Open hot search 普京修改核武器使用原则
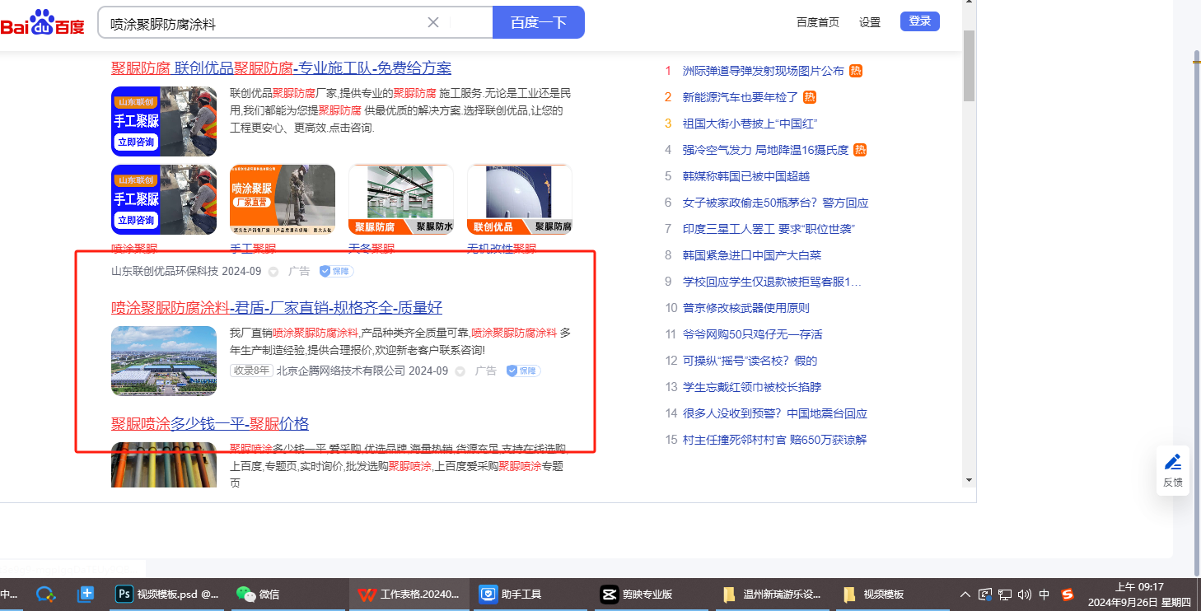Viewport: 1201px width, 611px height. 746,308
